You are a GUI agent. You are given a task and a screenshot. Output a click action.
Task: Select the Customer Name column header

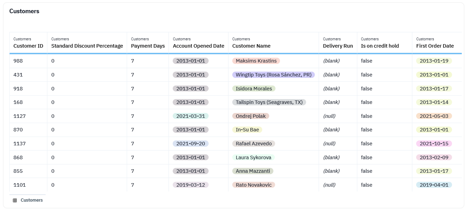click(251, 46)
